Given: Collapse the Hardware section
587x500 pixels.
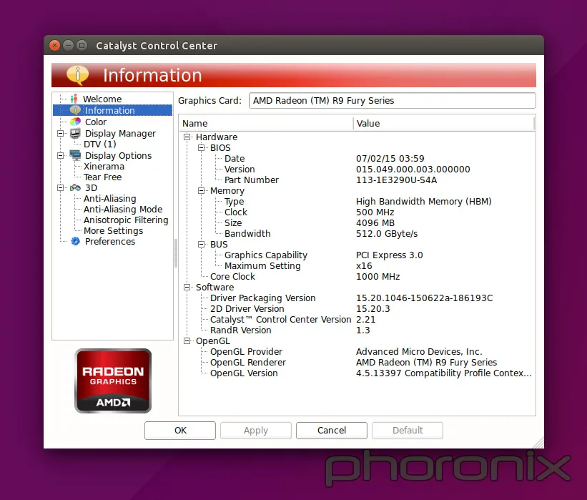Looking at the screenshot, I should click(x=187, y=137).
